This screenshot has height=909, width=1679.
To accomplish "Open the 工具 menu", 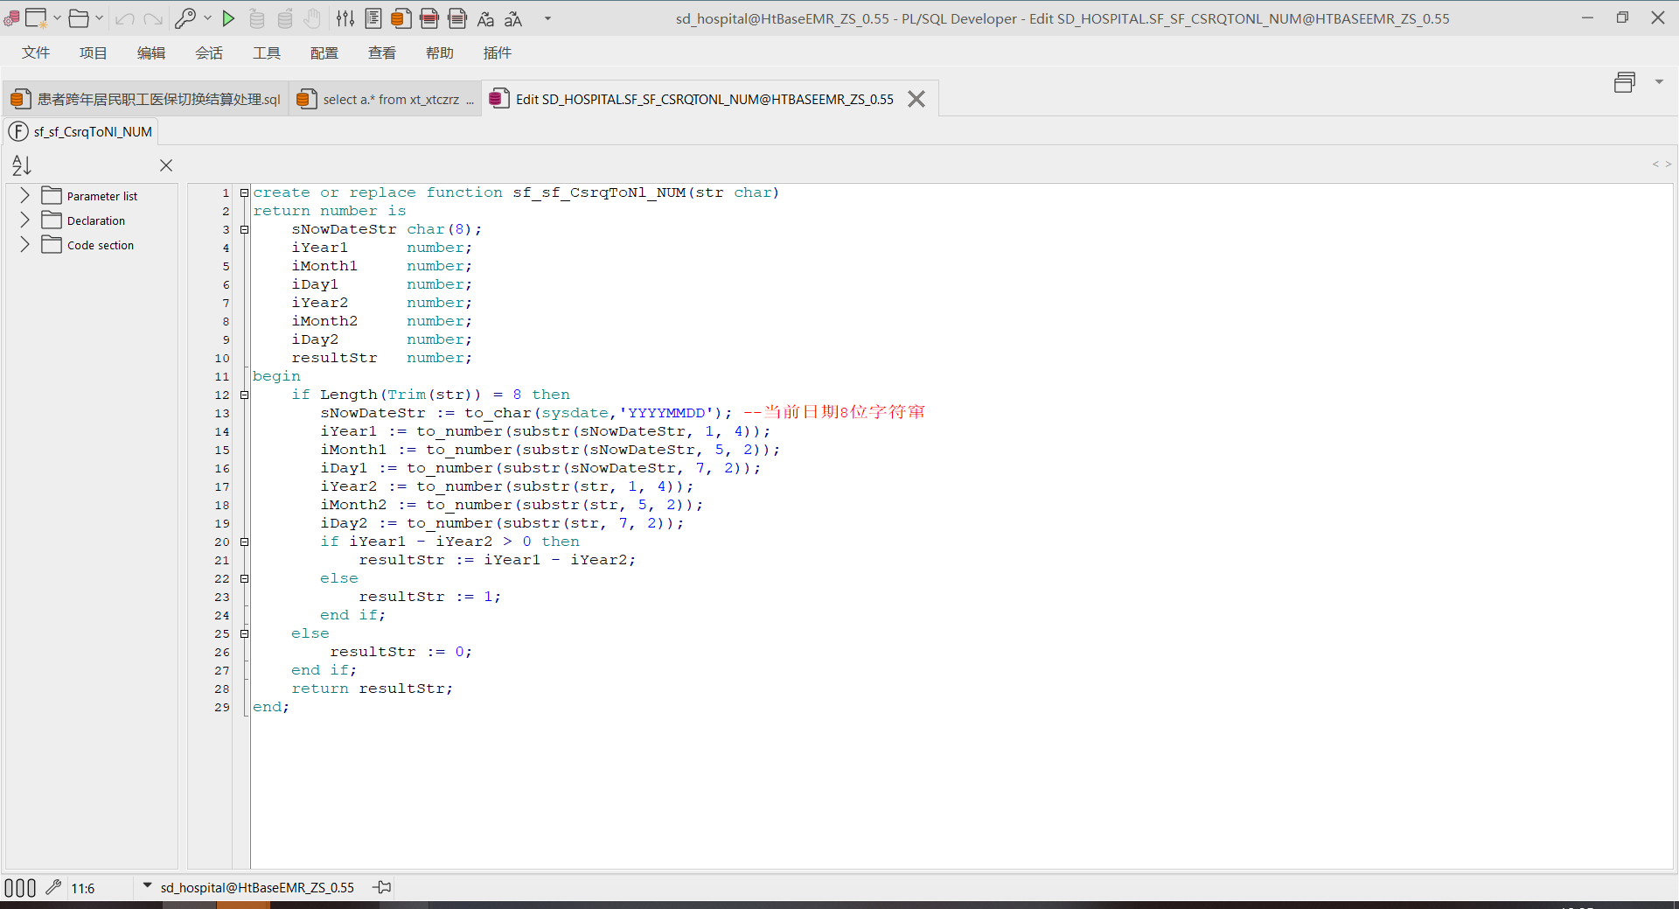I will tap(267, 53).
